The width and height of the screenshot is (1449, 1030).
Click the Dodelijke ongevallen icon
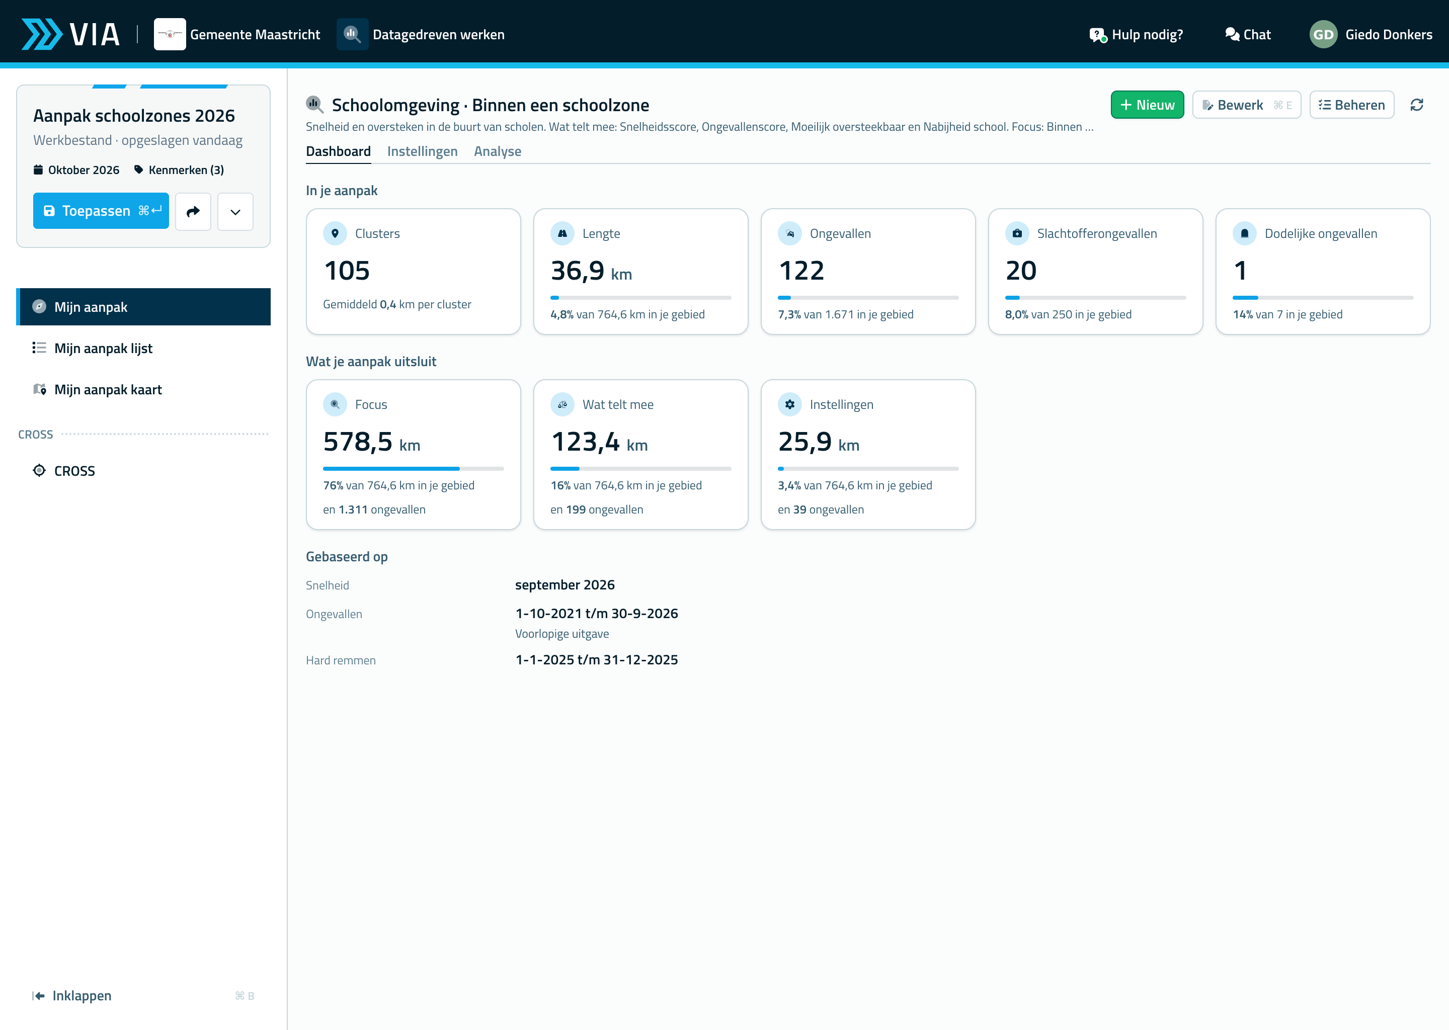tap(1245, 233)
